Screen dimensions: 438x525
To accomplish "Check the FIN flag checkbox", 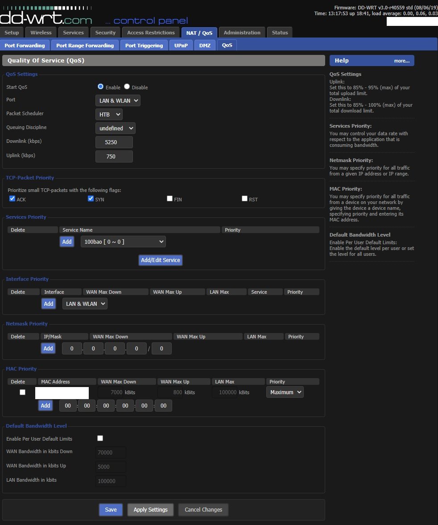I will [169, 199].
